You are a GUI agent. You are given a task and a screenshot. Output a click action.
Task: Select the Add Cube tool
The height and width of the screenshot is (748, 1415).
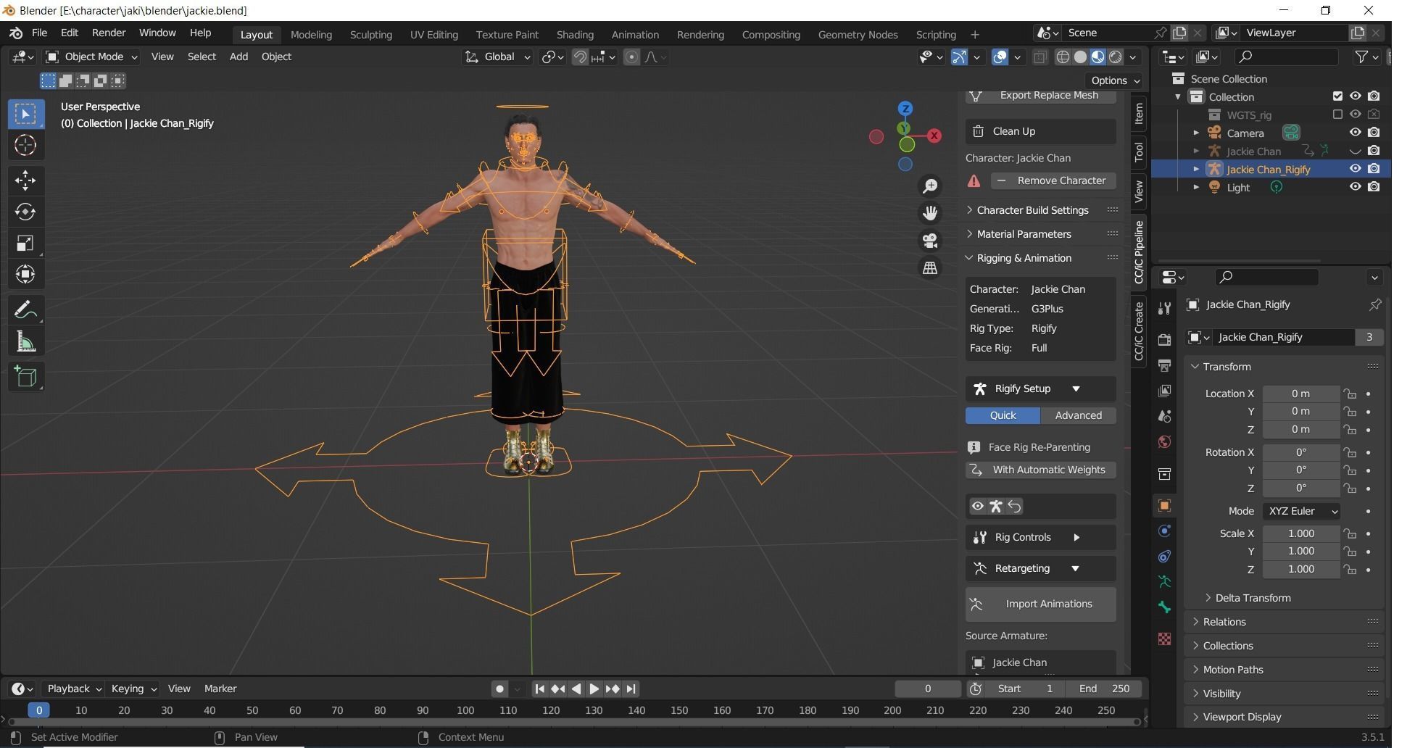point(25,376)
